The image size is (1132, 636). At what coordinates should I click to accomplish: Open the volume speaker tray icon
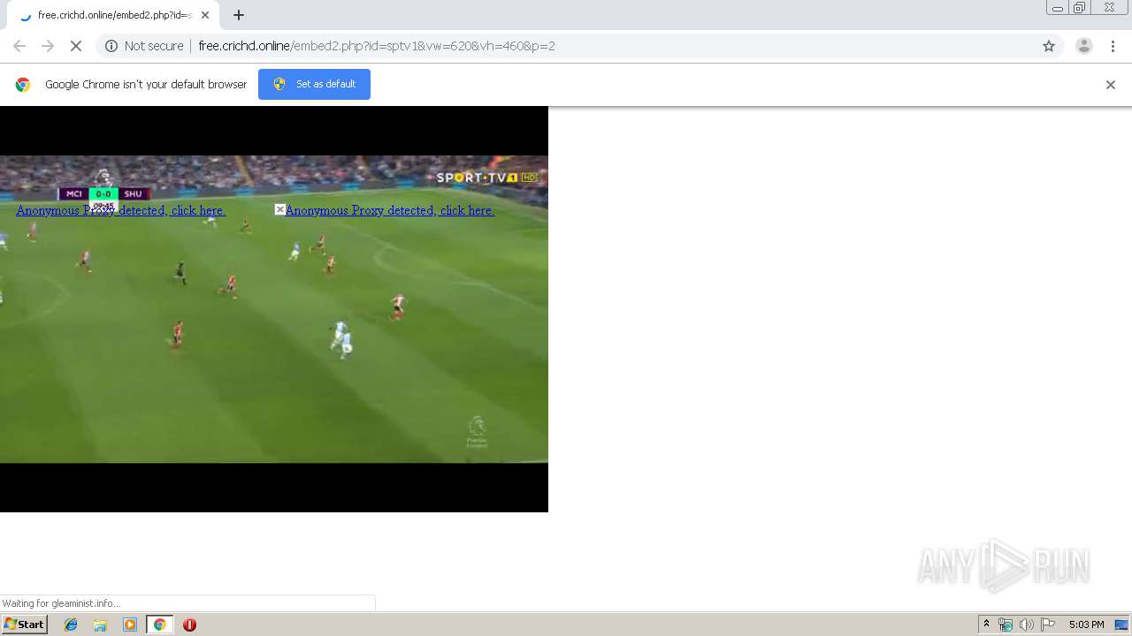click(x=1027, y=625)
